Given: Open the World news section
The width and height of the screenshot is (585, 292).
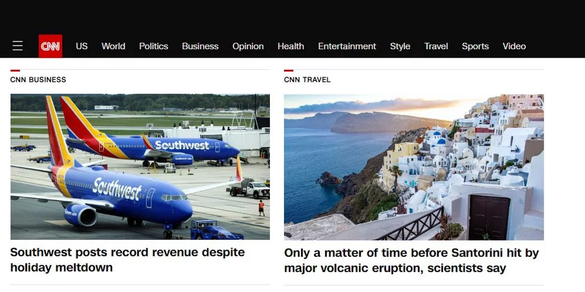Looking at the screenshot, I should coord(113,46).
